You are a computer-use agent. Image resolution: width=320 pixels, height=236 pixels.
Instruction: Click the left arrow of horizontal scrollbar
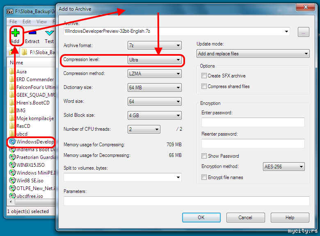click(11, 202)
